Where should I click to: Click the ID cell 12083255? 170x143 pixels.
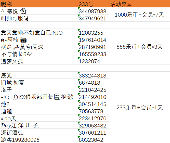(94, 32)
